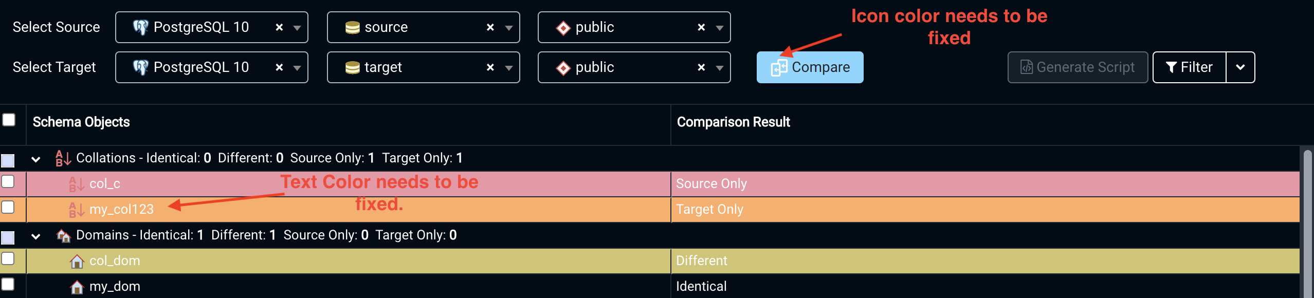Screen dimensions: 1314x298
Task: Click the Generate Script button
Action: pos(1078,67)
